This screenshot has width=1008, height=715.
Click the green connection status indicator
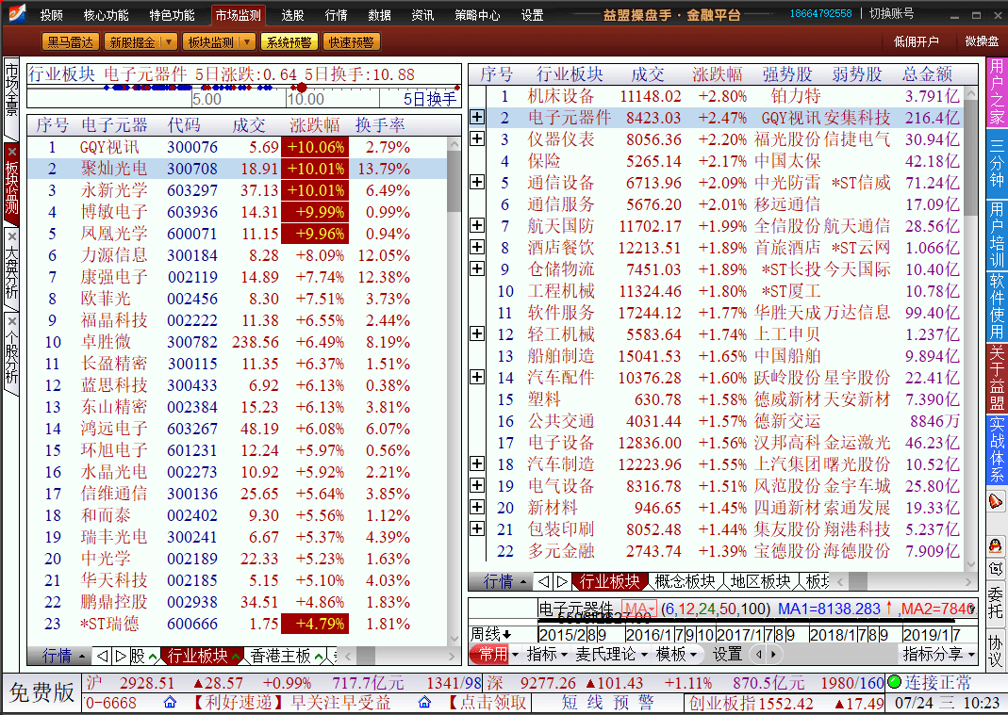894,682
